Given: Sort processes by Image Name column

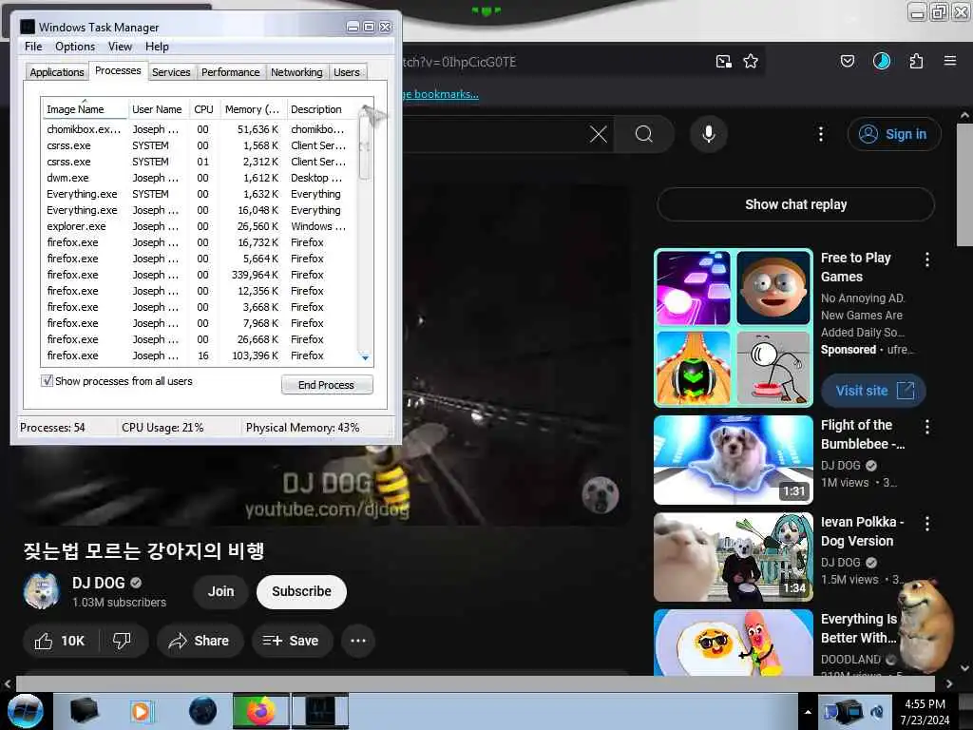Looking at the screenshot, I should pos(85,109).
